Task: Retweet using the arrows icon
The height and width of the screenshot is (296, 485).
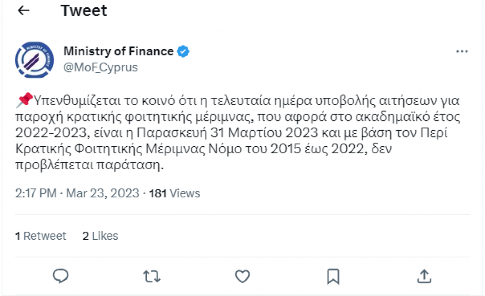Action: (151, 276)
